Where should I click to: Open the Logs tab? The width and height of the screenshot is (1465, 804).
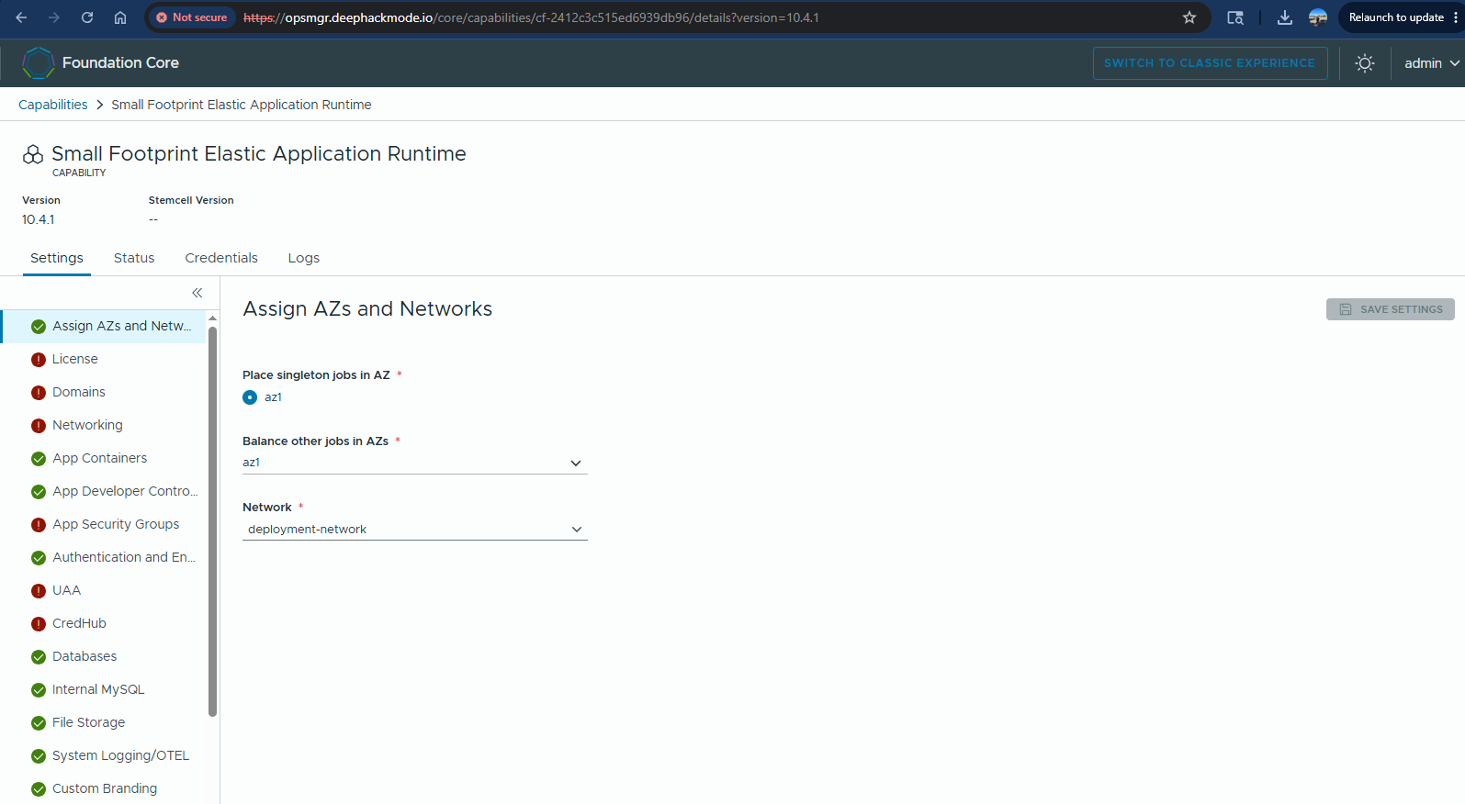pyautogui.click(x=304, y=258)
